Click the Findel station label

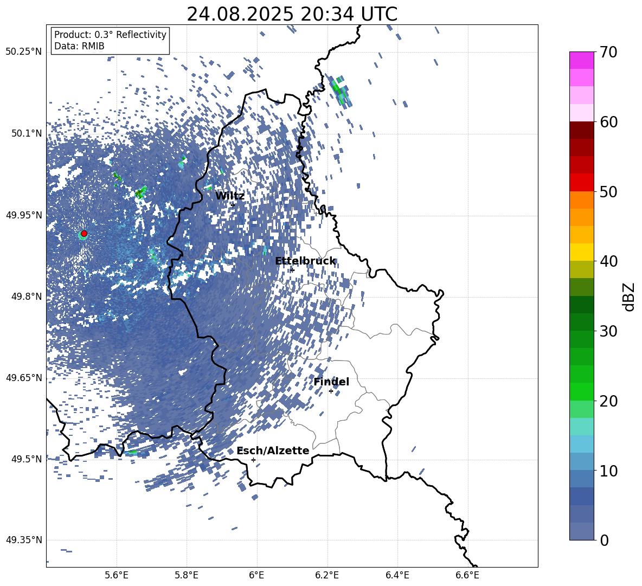click(331, 382)
